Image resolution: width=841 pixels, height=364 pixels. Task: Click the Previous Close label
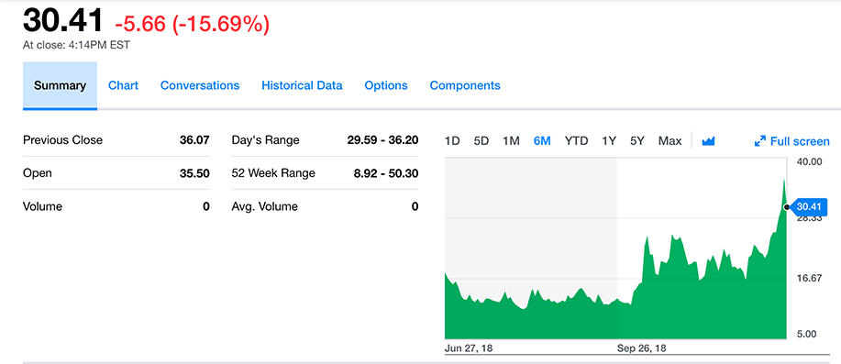[x=62, y=140]
